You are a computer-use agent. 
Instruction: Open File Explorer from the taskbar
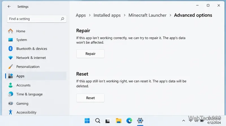click(x=118, y=121)
